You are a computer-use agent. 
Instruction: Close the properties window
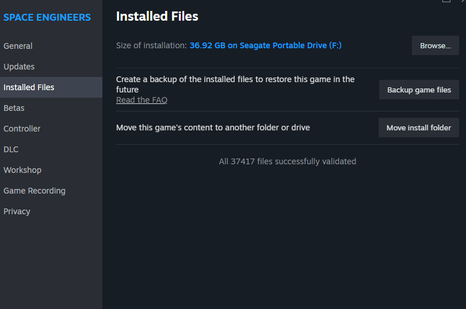coord(462,1)
